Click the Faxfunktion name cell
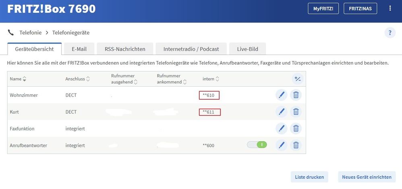 coord(22,129)
